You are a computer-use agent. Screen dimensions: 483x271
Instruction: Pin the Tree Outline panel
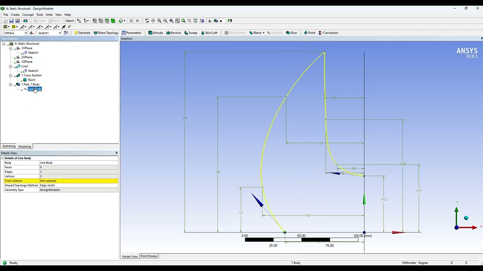(x=116, y=38)
